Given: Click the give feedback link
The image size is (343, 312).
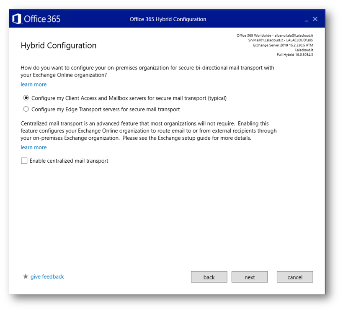Looking at the screenshot, I should pyautogui.click(x=47, y=276).
